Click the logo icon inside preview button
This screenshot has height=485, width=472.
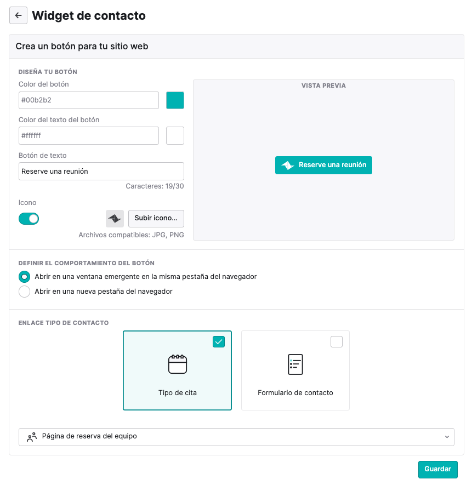tap(288, 165)
